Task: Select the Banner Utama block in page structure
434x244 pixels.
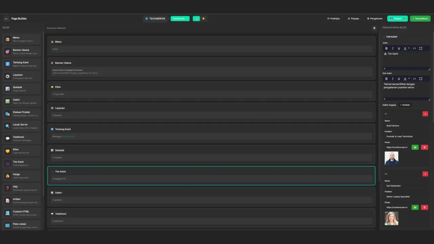Action: tap(211, 68)
